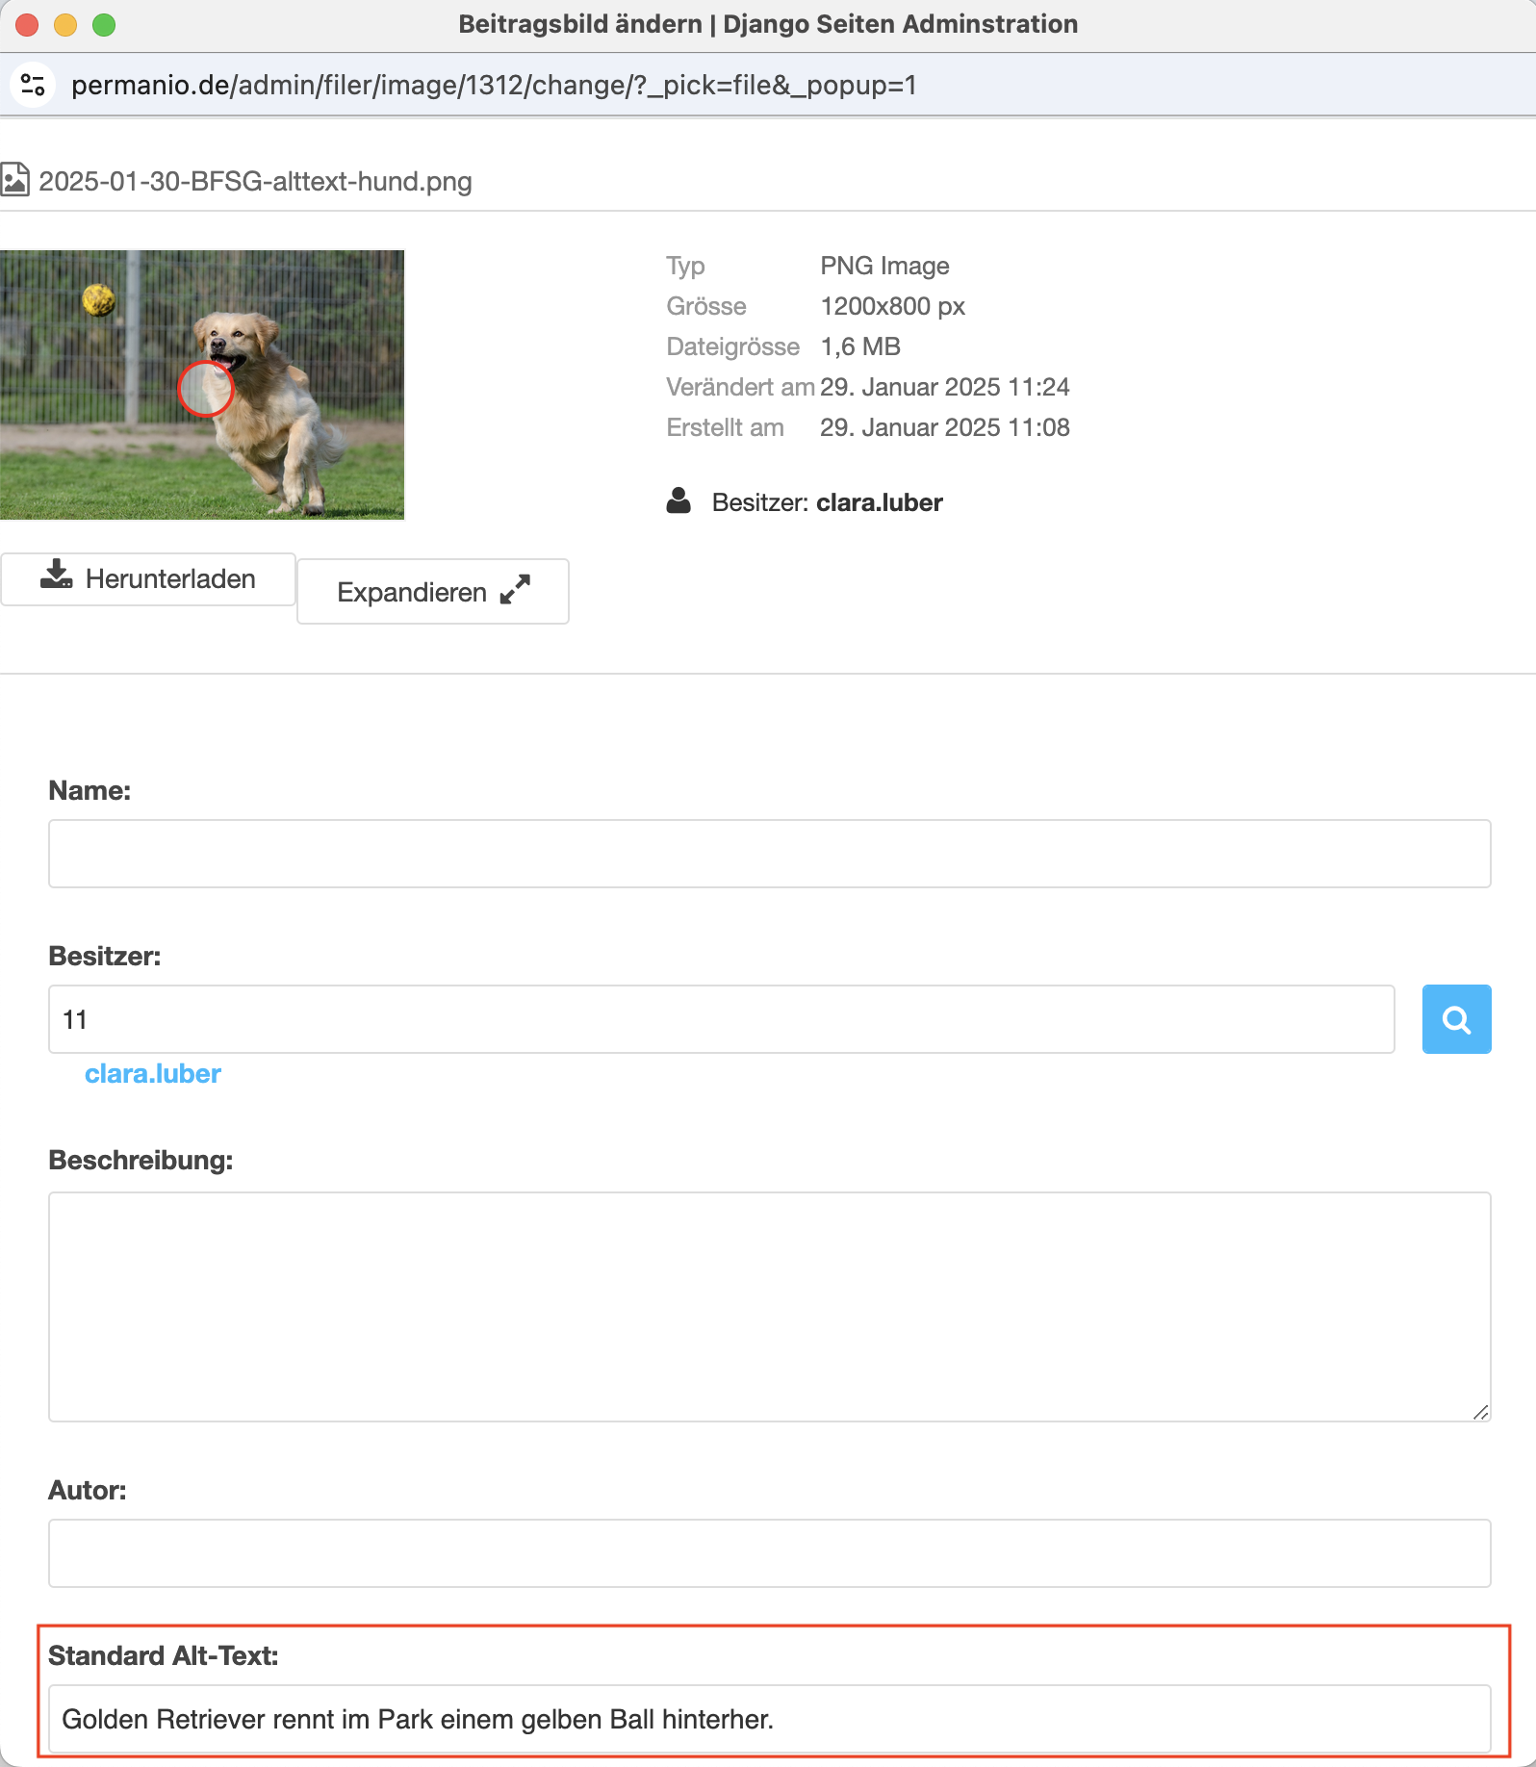Click the yellow window minimize button
The width and height of the screenshot is (1536, 1767).
65,24
